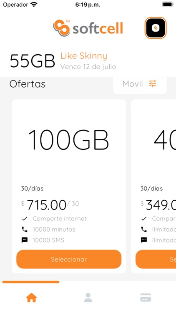Tap the phone icon beside 10000 minutos

click(25, 230)
